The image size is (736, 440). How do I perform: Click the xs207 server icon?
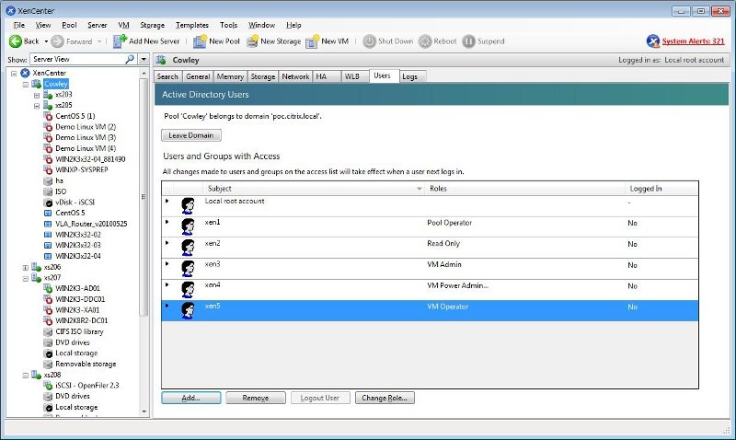click(36, 278)
